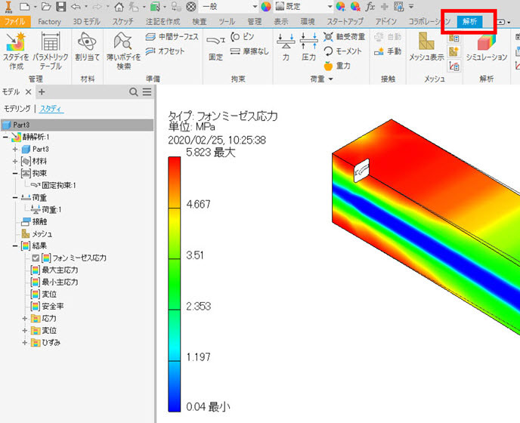The image size is (520, 423).
Task: Click the 割り当て material assign icon
Action: [x=87, y=47]
